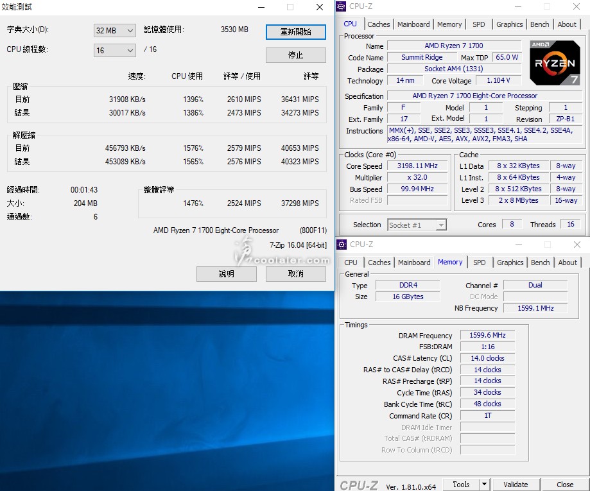
Task: Click the memory usage value 3530 MB
Action: (234, 30)
